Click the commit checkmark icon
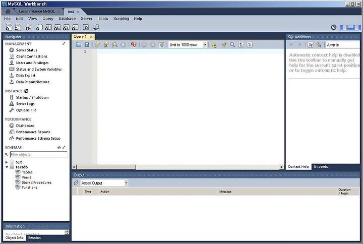 [x=144, y=45]
